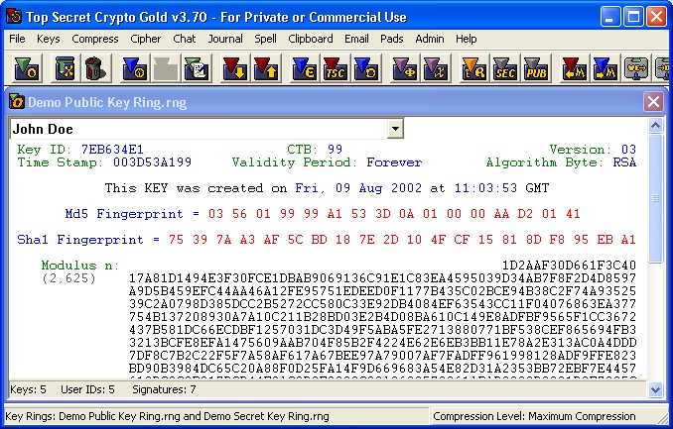
Task: Click the red funnel with left arrow M icon
Action: pyautogui.click(x=575, y=68)
